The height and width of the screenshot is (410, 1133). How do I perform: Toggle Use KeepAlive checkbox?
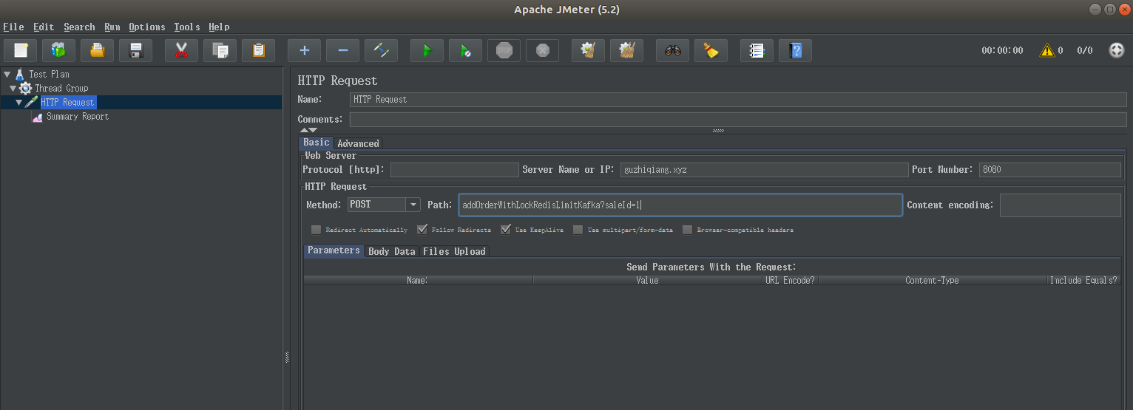(506, 230)
